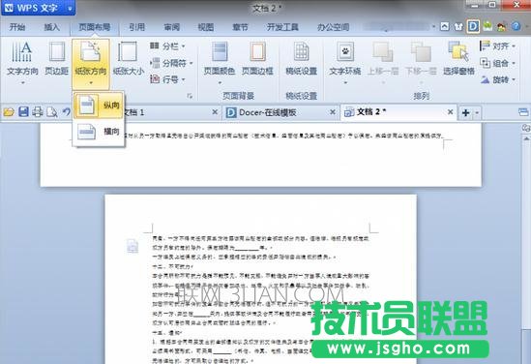Screen dimensions: 531x364
Task: Click the Align (对齐) icon
Action: 485,45
